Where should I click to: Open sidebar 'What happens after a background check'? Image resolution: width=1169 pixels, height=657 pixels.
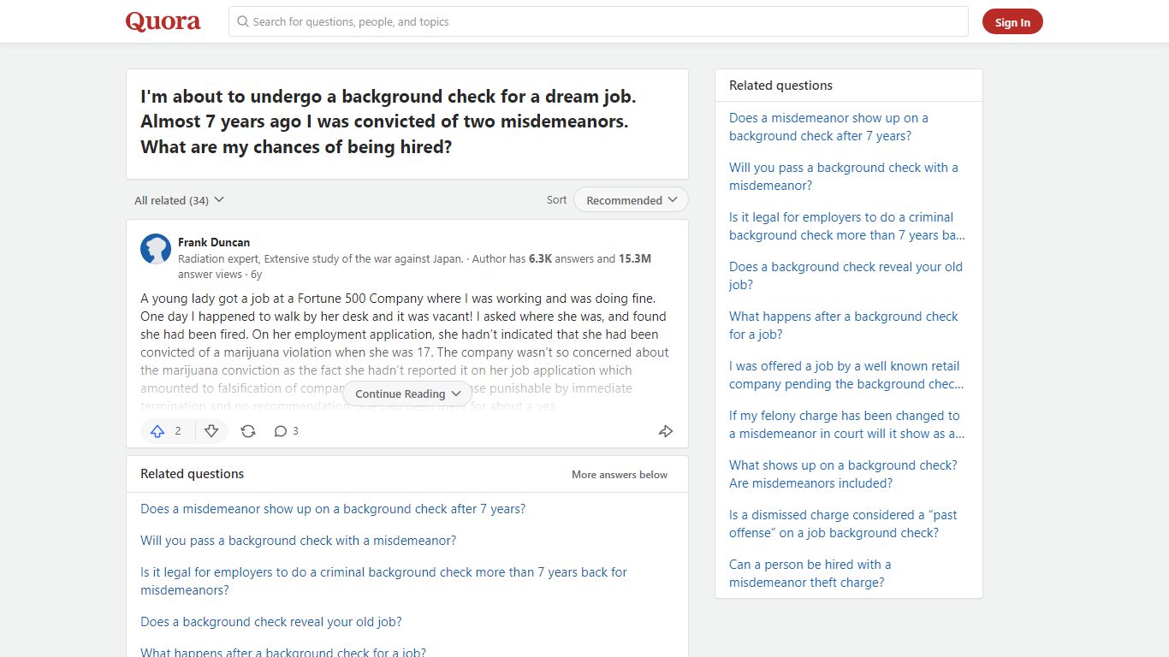pos(843,325)
